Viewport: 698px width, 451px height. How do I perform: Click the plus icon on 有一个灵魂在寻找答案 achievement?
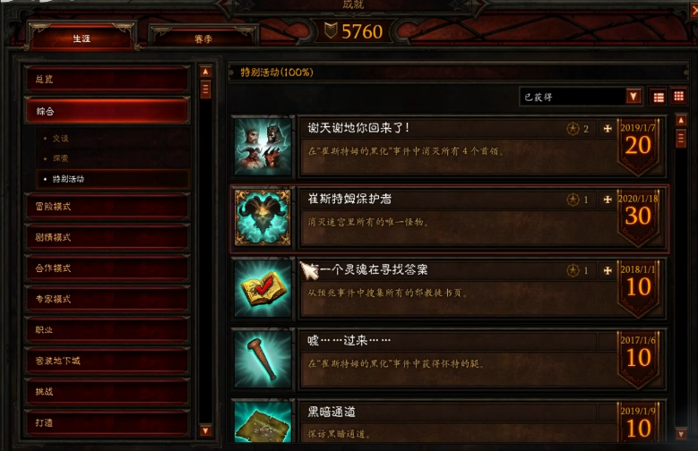tap(608, 270)
